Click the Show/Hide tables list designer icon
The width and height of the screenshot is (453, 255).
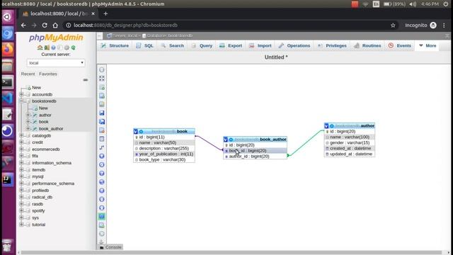tap(102, 70)
